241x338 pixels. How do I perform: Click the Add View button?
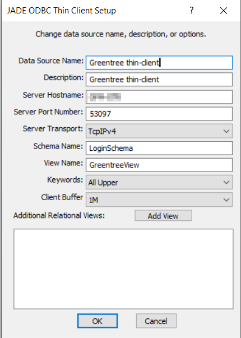[x=163, y=216]
